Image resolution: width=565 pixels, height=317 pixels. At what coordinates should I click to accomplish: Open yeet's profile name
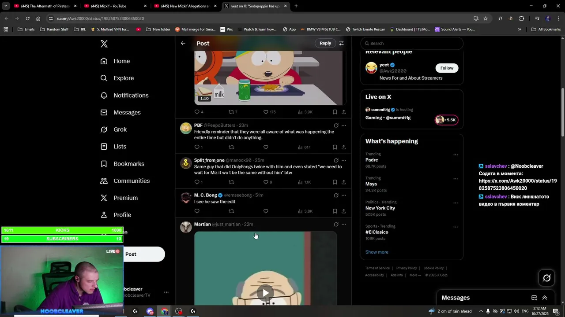pyautogui.click(x=384, y=65)
